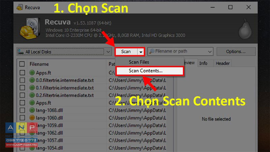Select file name lang-1060.dll
This screenshot has width=270, height=152.
point(49,118)
